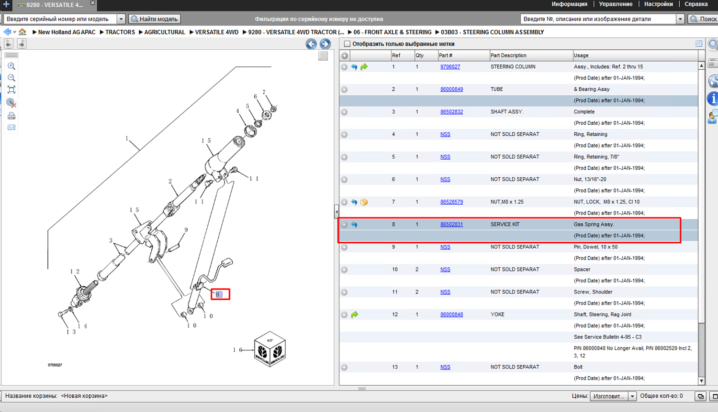Open the back-history dropdown arrow beside the blue arrow
Image resolution: width=718 pixels, height=412 pixels.
tap(14, 33)
